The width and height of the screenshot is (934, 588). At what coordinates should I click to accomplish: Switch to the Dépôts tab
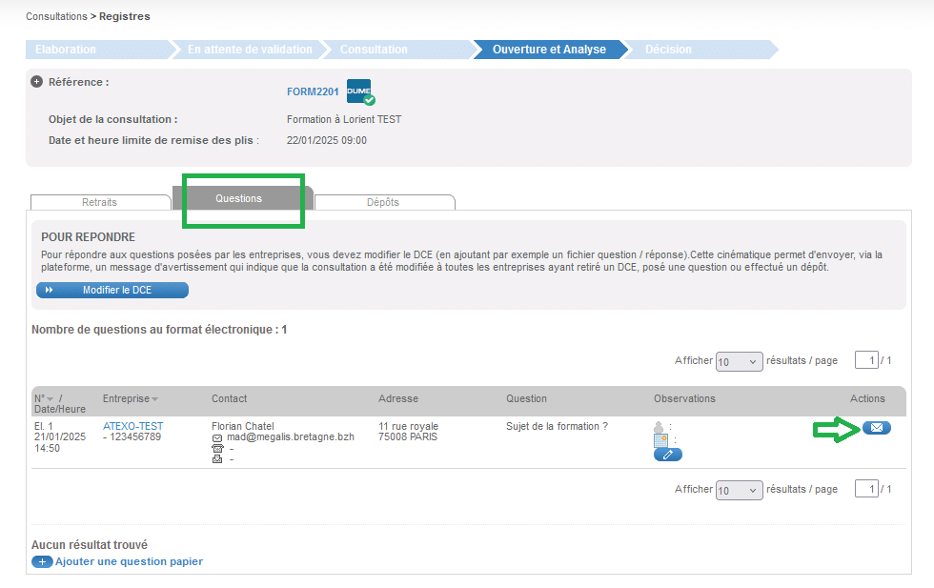[383, 202]
